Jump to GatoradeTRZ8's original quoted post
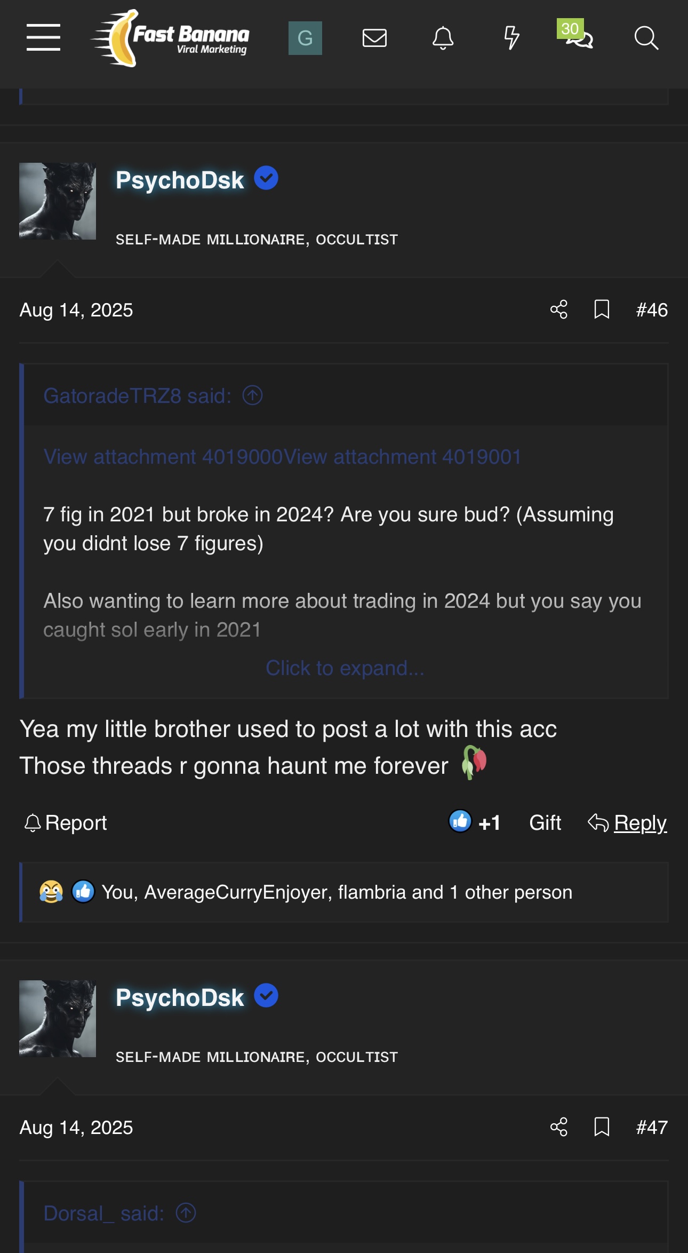Screen dimensions: 688x1253 [x=252, y=395]
